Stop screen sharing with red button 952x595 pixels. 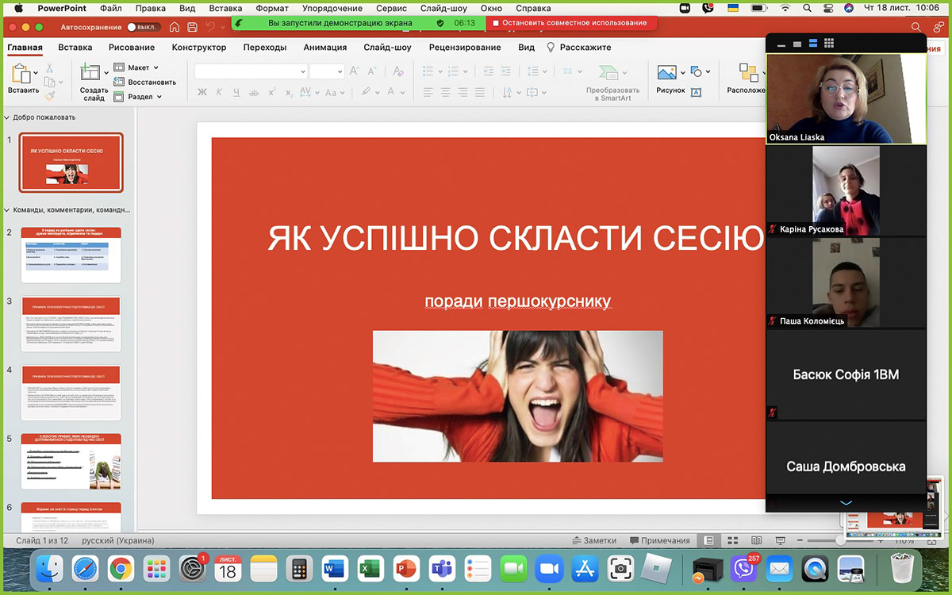[570, 23]
